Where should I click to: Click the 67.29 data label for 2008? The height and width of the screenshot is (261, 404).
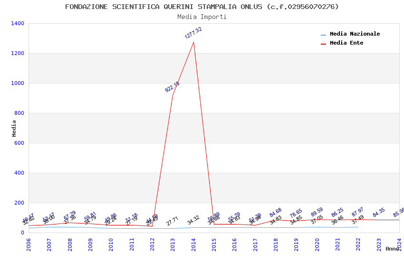(69, 215)
